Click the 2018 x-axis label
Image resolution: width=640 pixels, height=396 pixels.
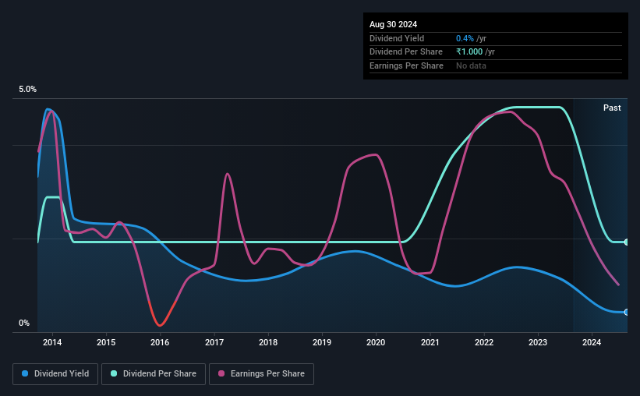tap(268, 342)
